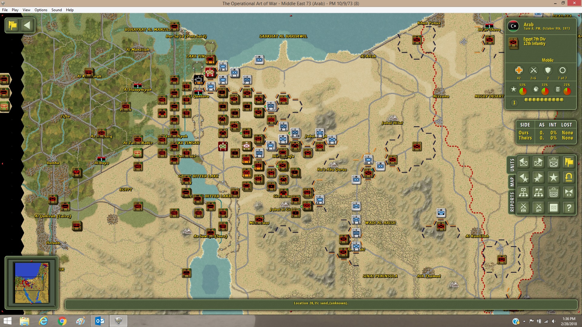Click the 21% supply pie indicator

pyautogui.click(x=567, y=91)
